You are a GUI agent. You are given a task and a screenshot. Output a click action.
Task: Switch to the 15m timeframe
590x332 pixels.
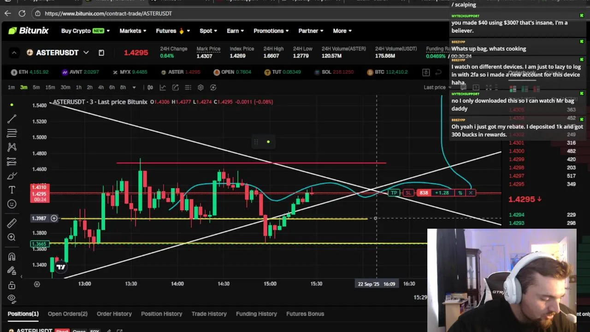pos(50,87)
